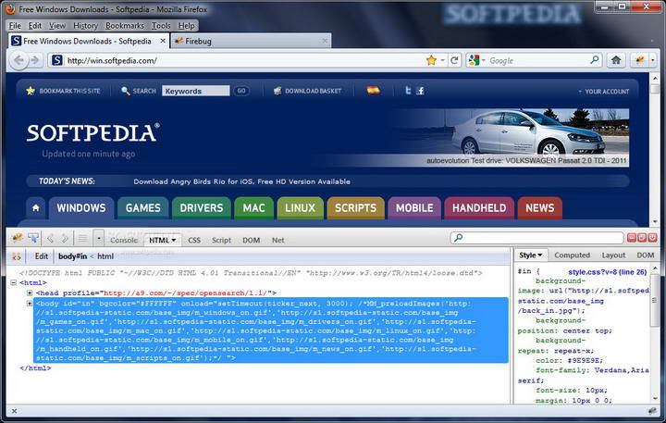Image resolution: width=666 pixels, height=423 pixels.
Task: Click the Facebook icon on the Softpedia header
Action: pos(420,91)
